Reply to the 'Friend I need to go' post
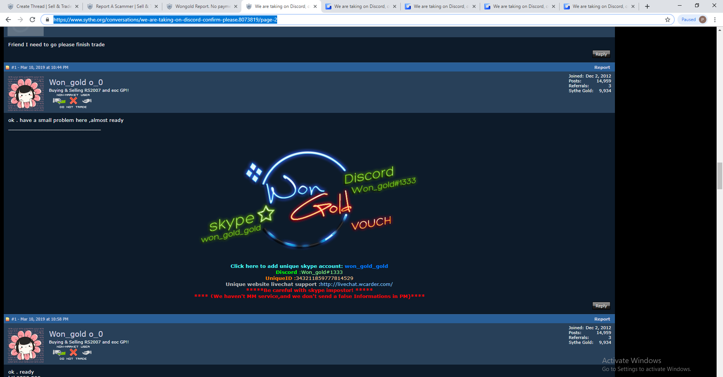 click(601, 54)
